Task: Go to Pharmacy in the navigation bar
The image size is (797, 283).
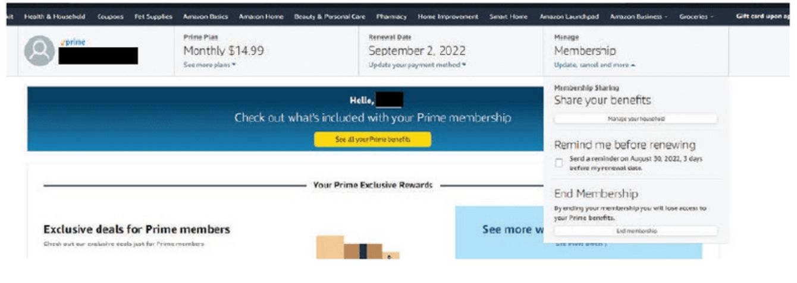Action: [x=391, y=17]
